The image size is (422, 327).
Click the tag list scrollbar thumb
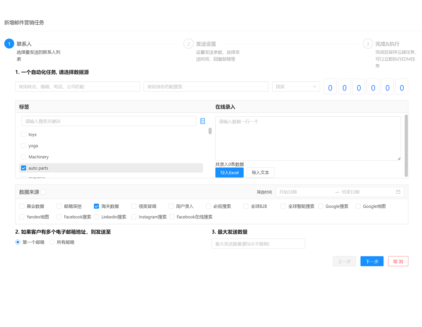click(x=210, y=131)
